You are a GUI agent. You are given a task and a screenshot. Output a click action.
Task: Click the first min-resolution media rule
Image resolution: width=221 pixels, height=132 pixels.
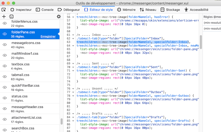[x=212, y=23]
